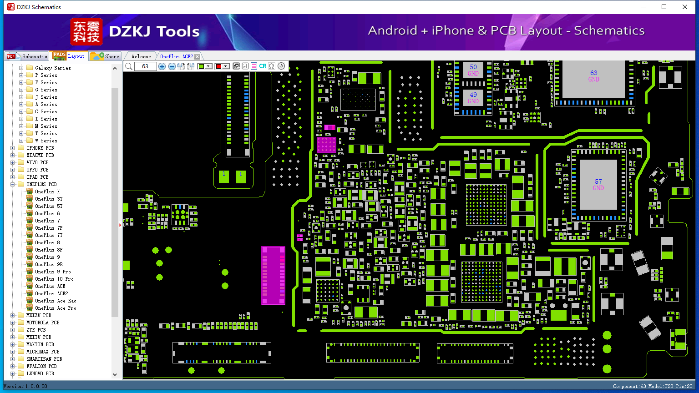Close the OnePlus ACE2 tab

(197, 57)
